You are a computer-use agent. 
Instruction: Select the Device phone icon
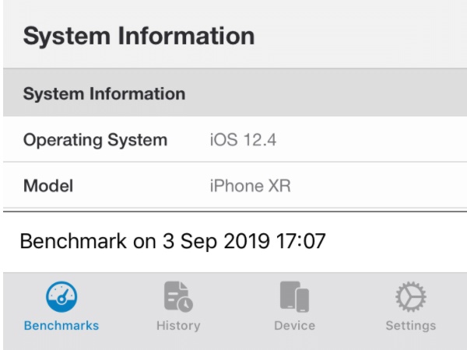tap(294, 297)
